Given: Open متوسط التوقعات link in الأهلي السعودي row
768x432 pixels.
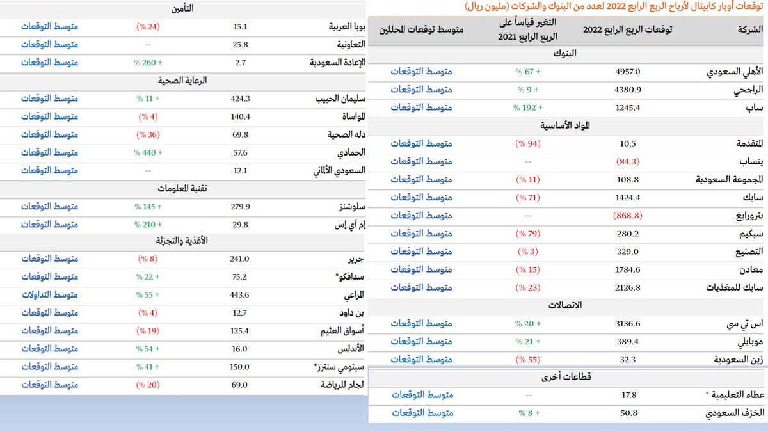Looking at the screenshot, I should coord(421,72).
